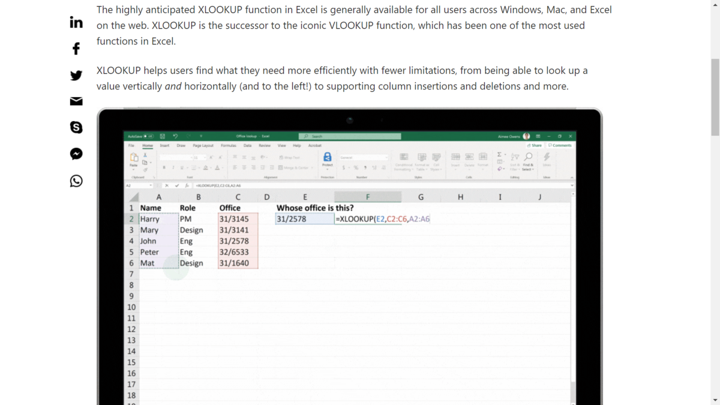Click office cell 31/3145

(x=238, y=219)
